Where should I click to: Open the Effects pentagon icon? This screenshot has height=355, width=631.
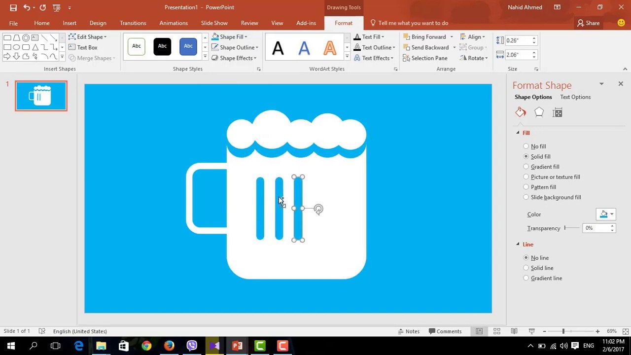(539, 112)
